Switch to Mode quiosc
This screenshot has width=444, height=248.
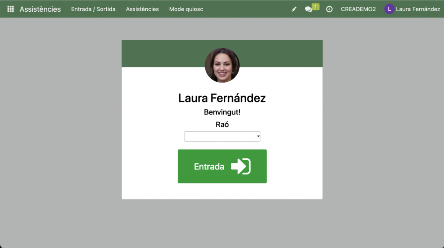(x=186, y=9)
